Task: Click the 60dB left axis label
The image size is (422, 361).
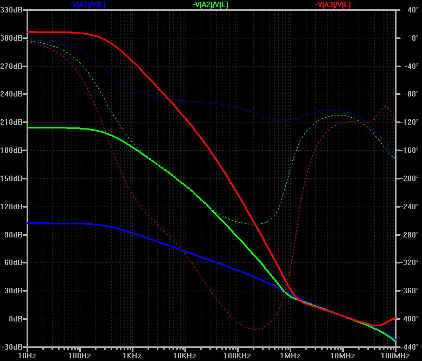Action: pyautogui.click(x=14, y=262)
